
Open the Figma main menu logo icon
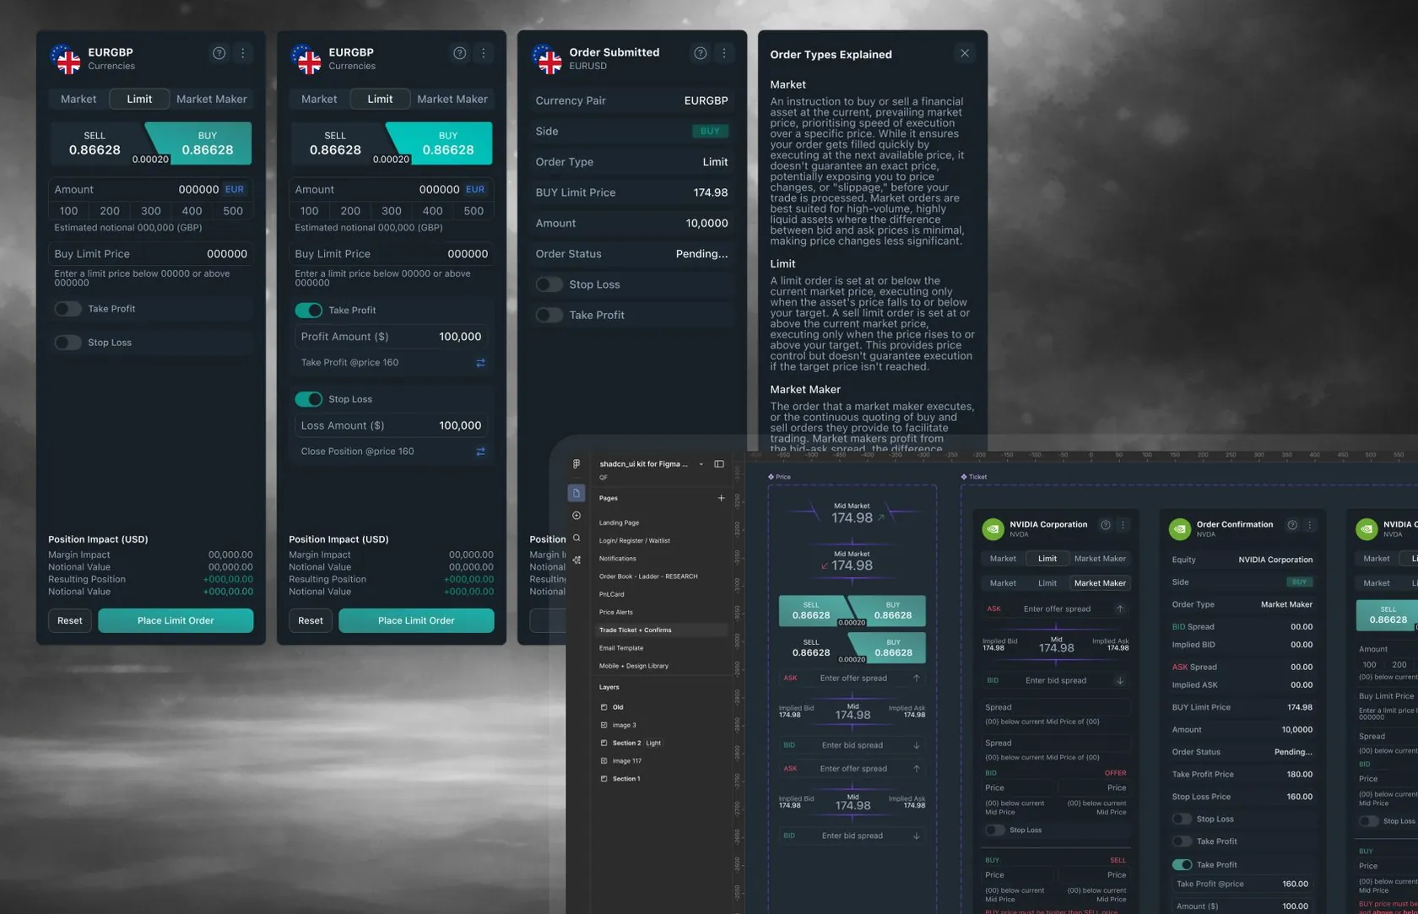click(576, 463)
